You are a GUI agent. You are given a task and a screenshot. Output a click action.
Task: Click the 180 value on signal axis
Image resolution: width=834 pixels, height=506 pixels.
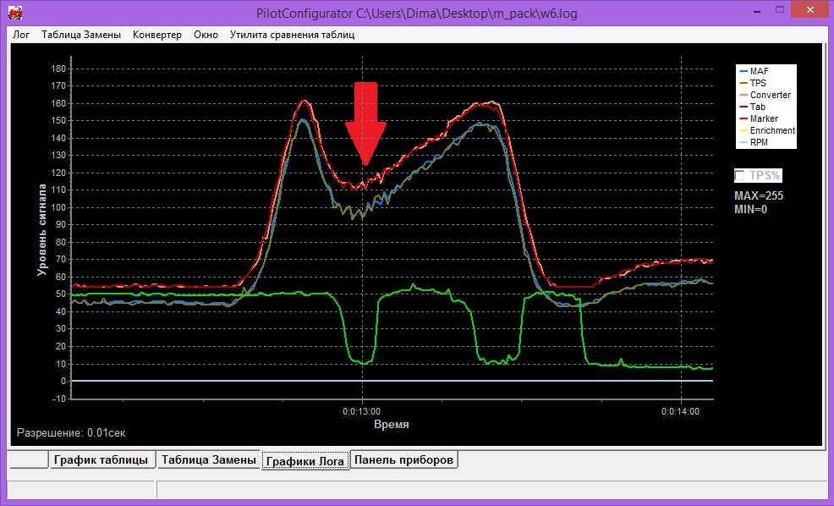(58, 69)
